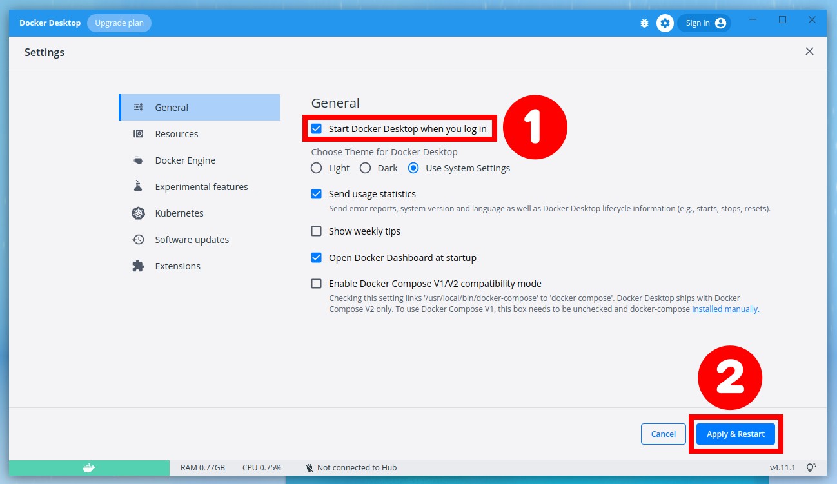Screen dimensions: 837x484
Task: Click the Resources icon in the sidebar
Action: point(138,134)
